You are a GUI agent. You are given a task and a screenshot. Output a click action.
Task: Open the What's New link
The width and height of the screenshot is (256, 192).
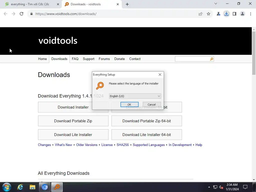pyautogui.click(x=63, y=145)
